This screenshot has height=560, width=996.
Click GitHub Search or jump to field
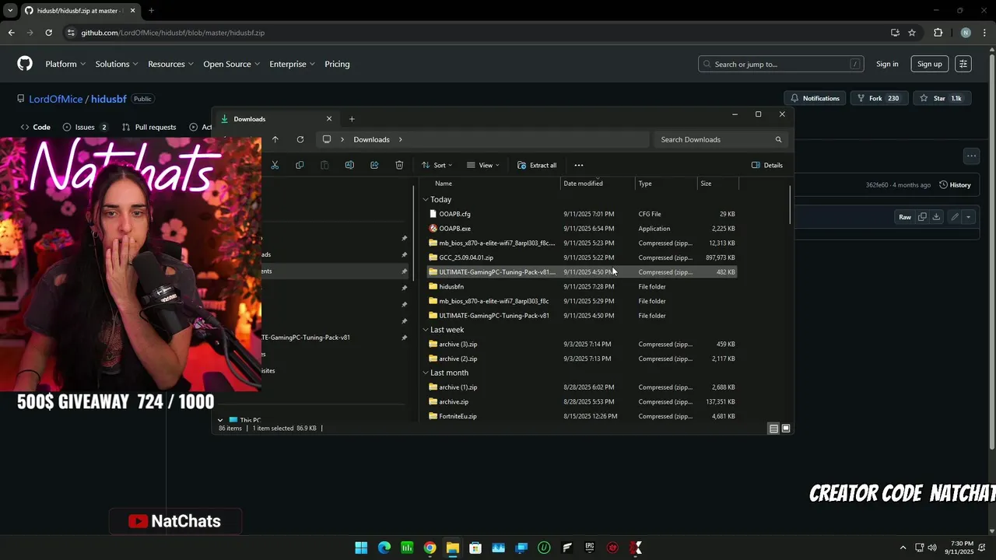781,64
